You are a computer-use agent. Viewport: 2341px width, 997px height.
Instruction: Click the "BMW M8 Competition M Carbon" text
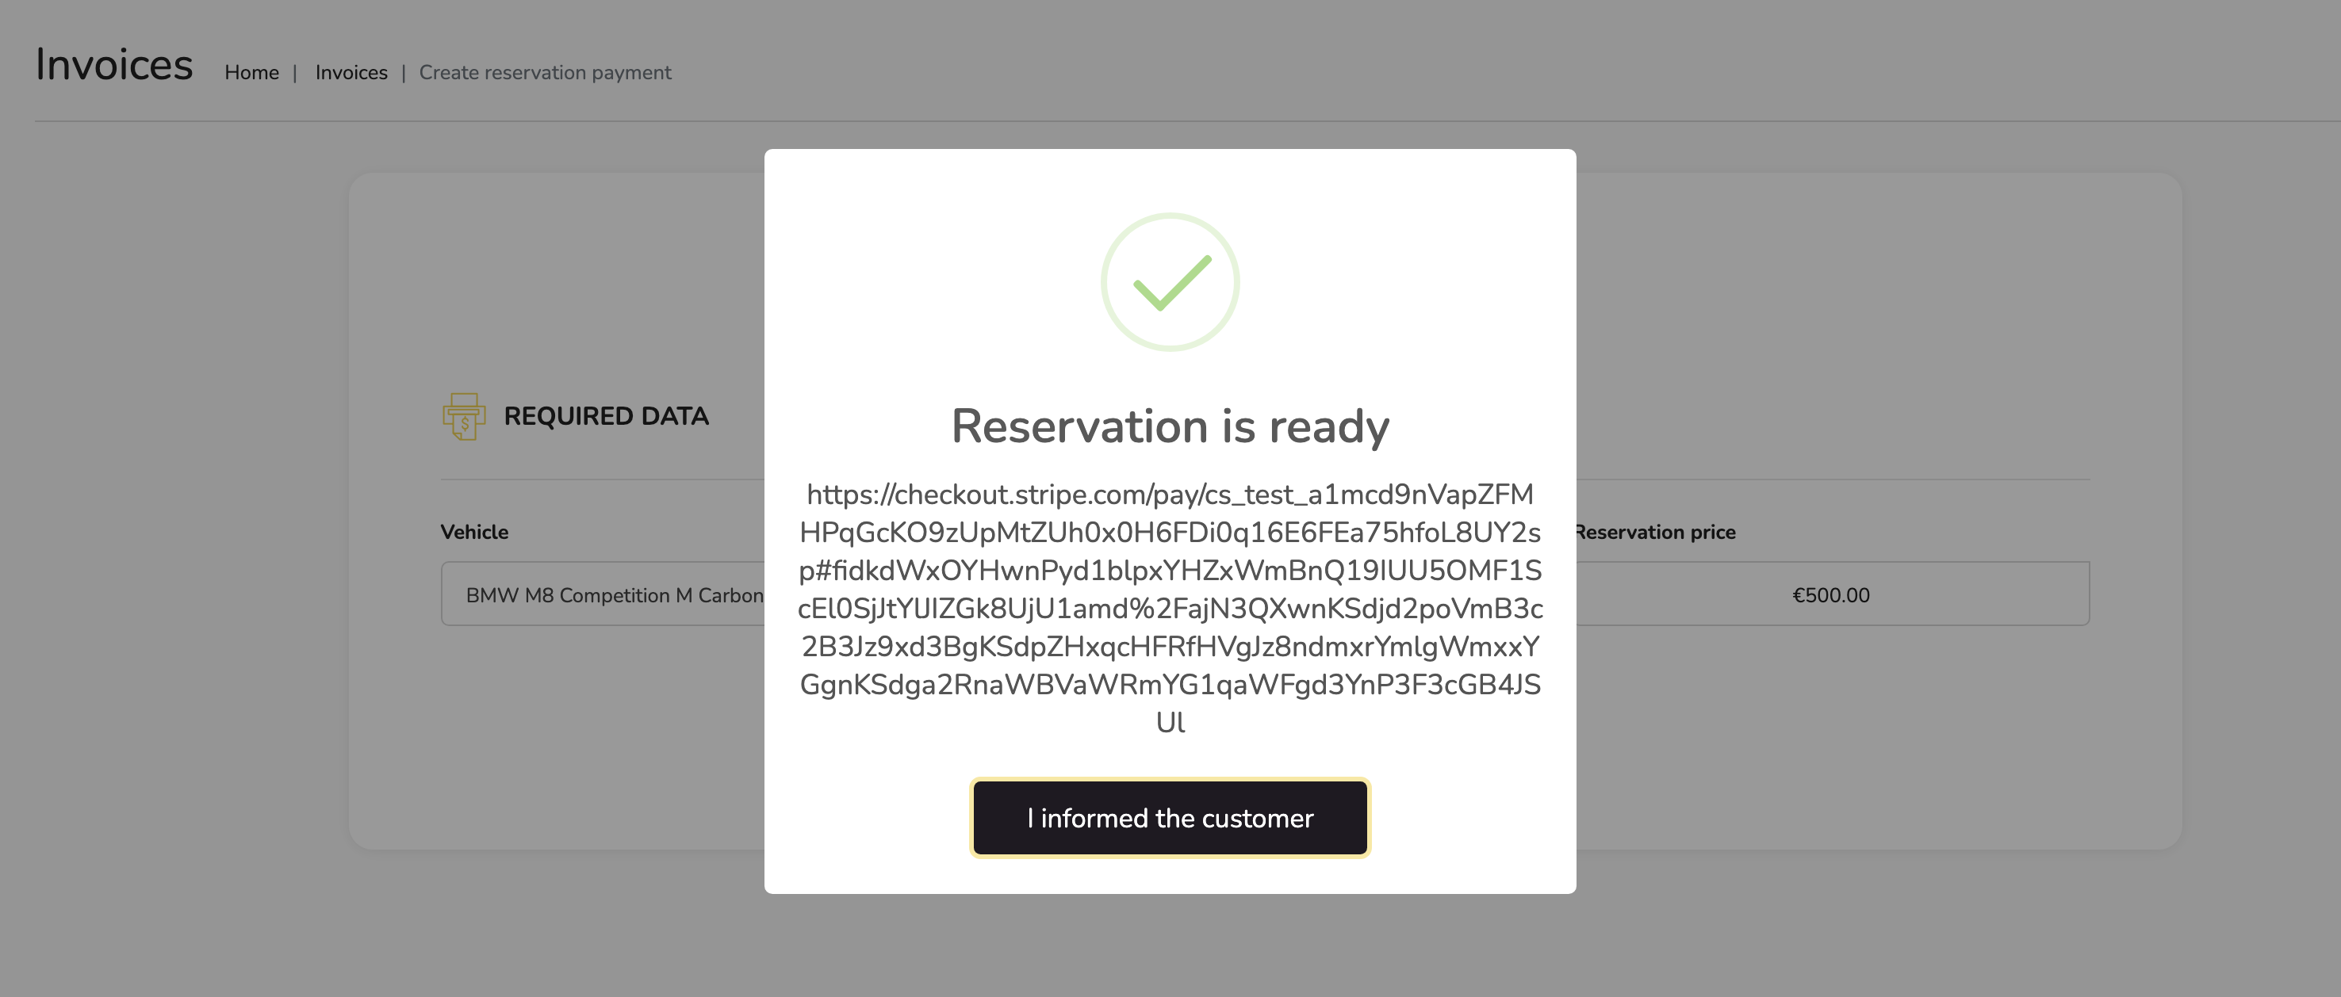615,596
